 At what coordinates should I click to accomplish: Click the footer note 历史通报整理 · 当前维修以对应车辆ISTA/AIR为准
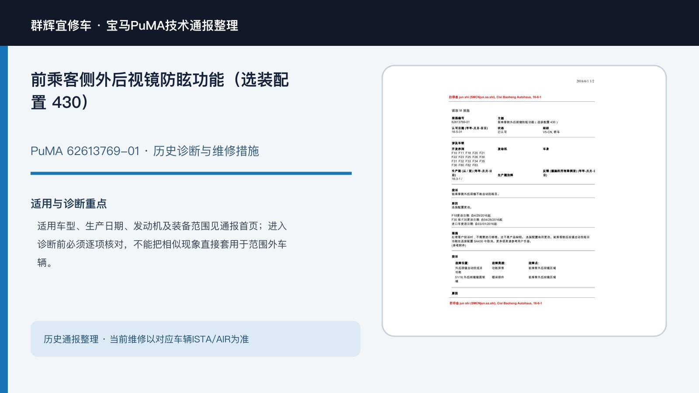146,339
